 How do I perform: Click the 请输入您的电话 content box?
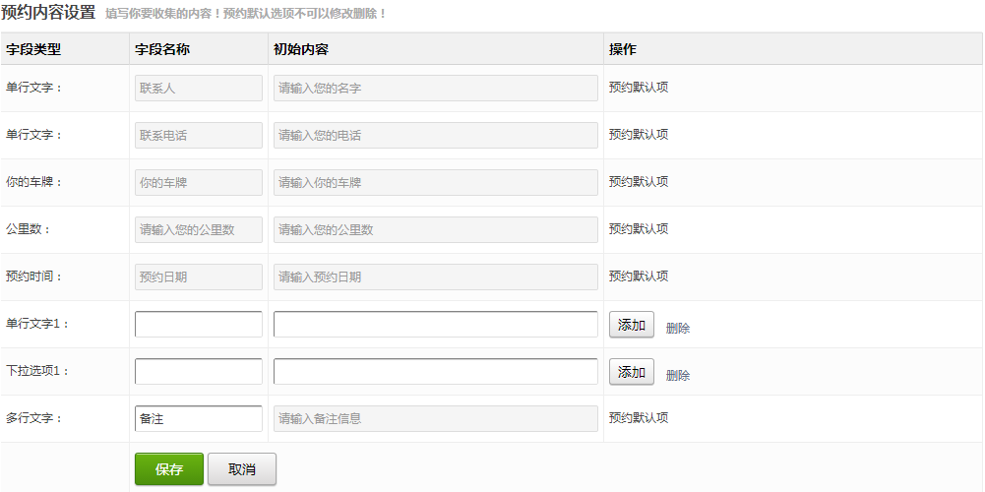click(435, 136)
